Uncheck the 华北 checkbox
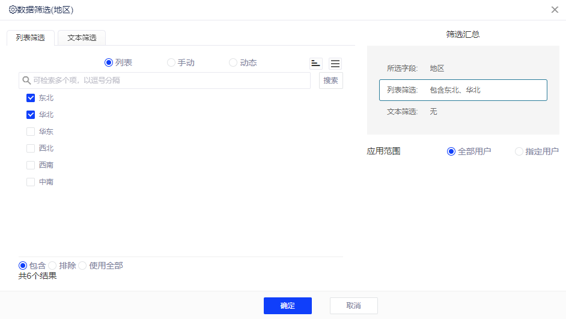 click(31, 115)
